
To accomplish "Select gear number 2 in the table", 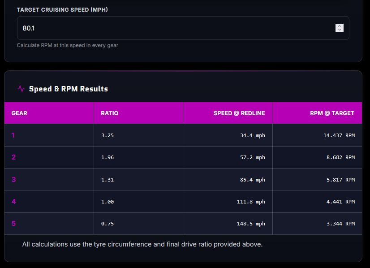I will [x=13, y=157].
